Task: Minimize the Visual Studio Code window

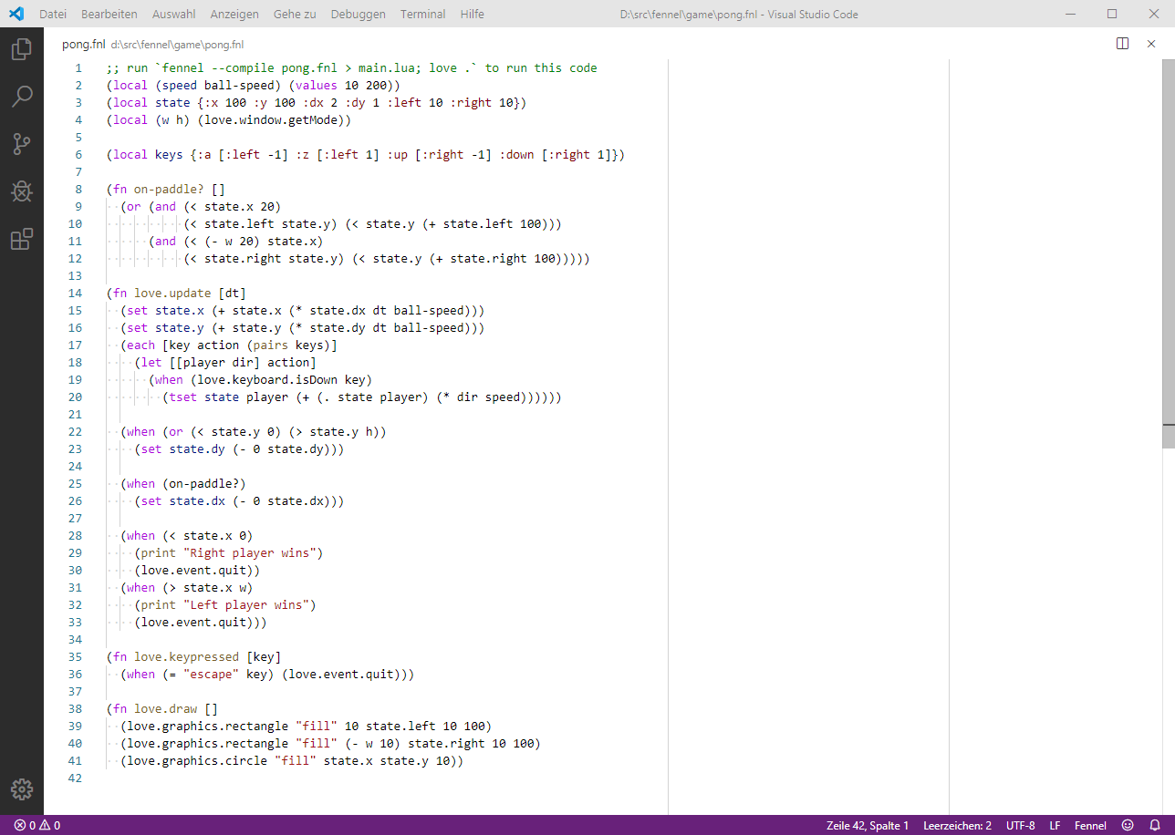Action: tap(1070, 14)
